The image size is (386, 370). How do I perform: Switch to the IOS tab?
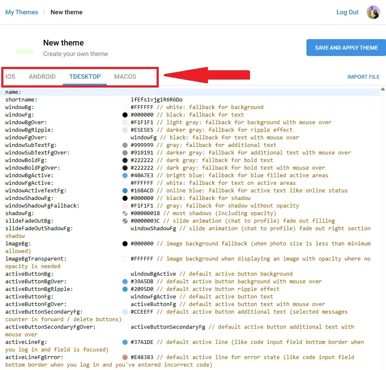click(x=10, y=77)
